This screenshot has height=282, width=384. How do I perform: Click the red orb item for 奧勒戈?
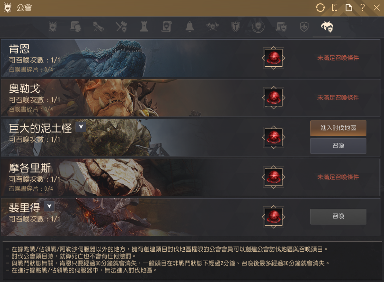274,98
